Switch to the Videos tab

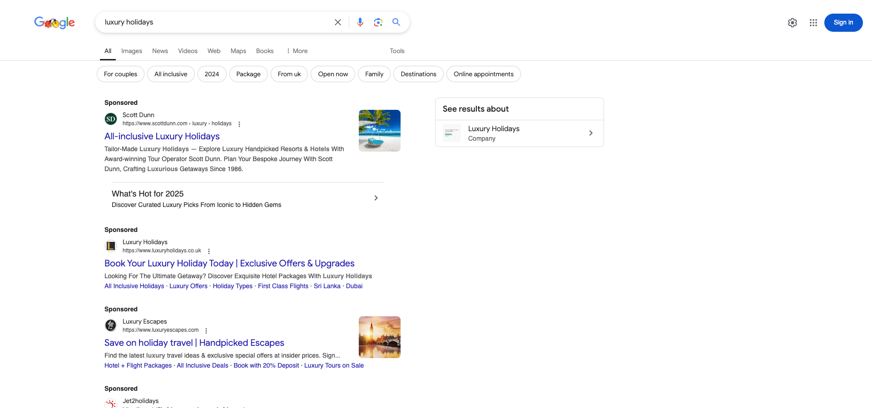tap(188, 51)
